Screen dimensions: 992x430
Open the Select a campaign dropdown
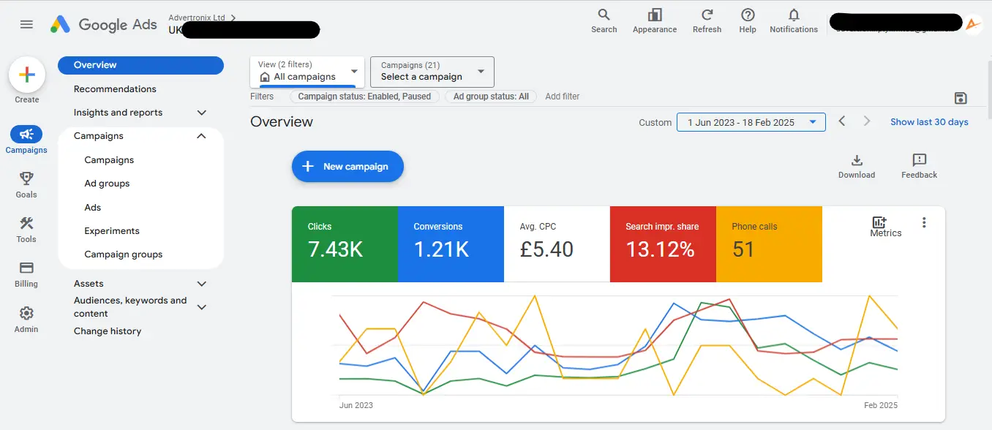click(432, 72)
